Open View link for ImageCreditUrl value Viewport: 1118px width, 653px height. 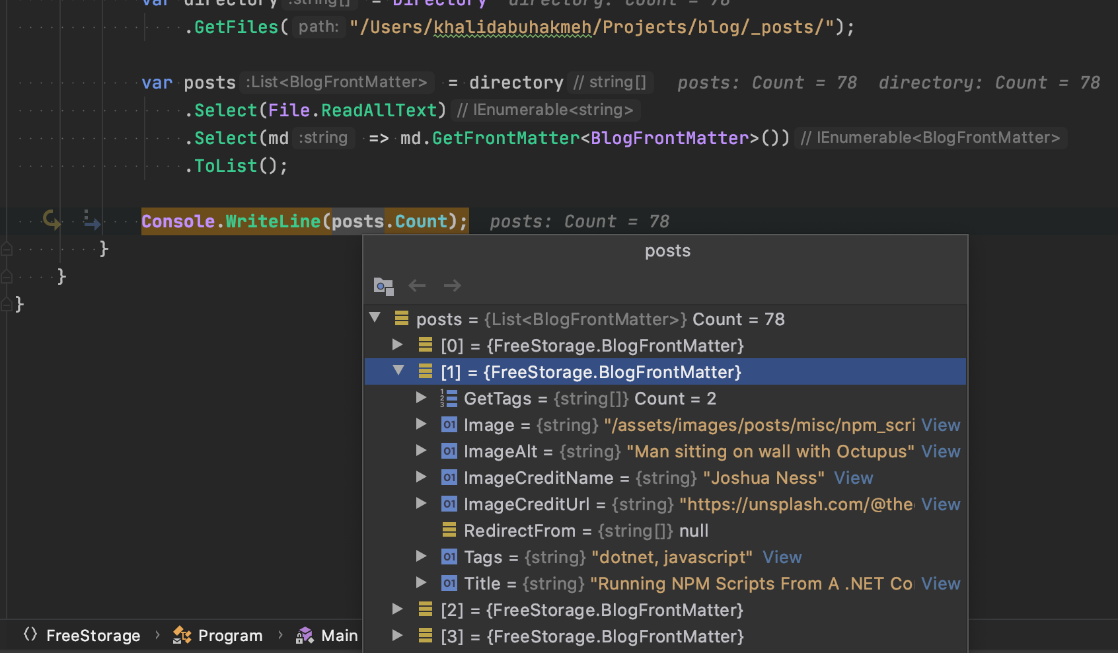coord(941,504)
